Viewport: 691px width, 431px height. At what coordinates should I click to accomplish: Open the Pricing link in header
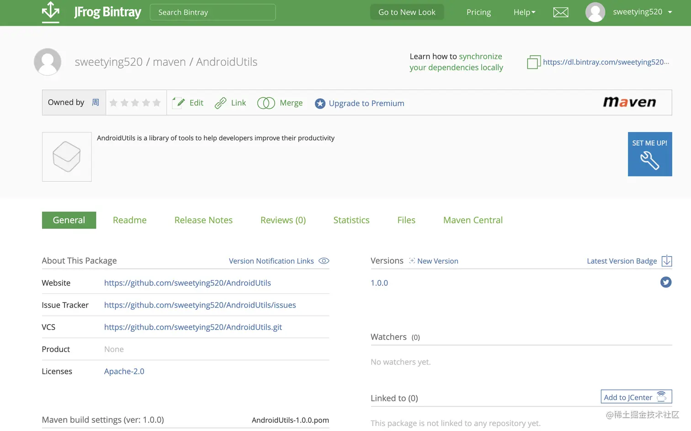[478, 12]
